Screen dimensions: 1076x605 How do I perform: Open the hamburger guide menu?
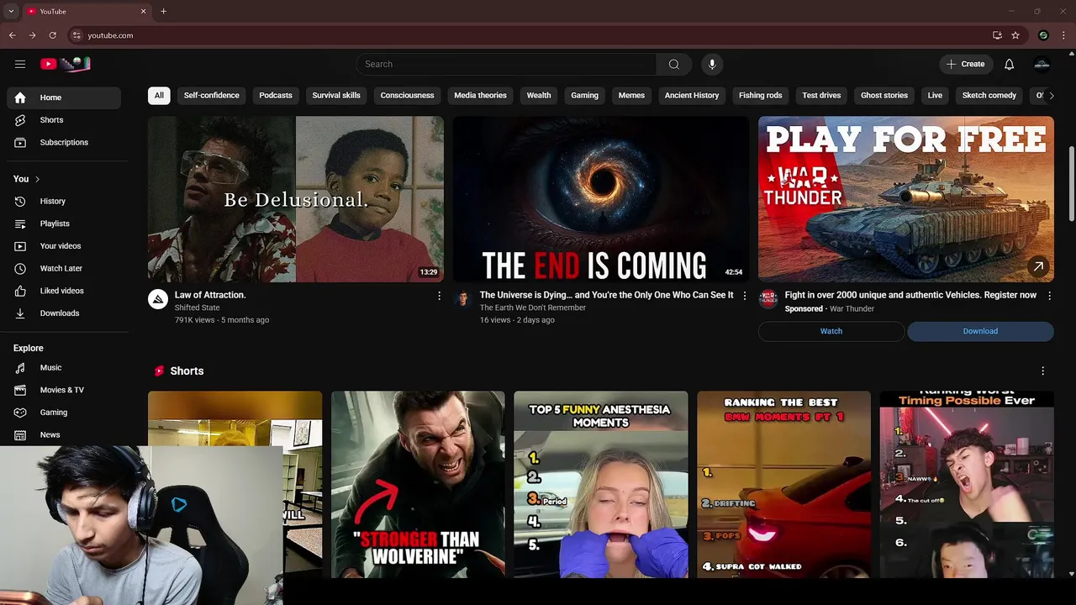click(x=20, y=64)
